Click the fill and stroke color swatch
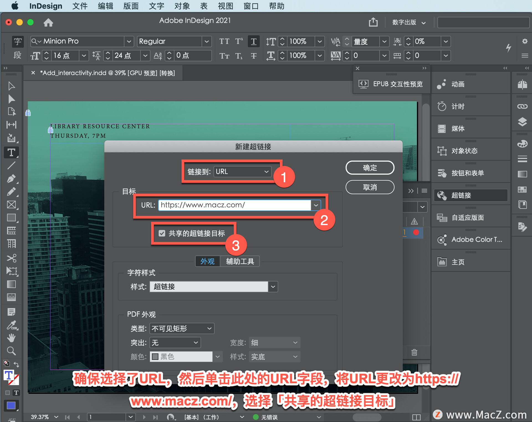Screen dimensions: 532x422 point(11,378)
